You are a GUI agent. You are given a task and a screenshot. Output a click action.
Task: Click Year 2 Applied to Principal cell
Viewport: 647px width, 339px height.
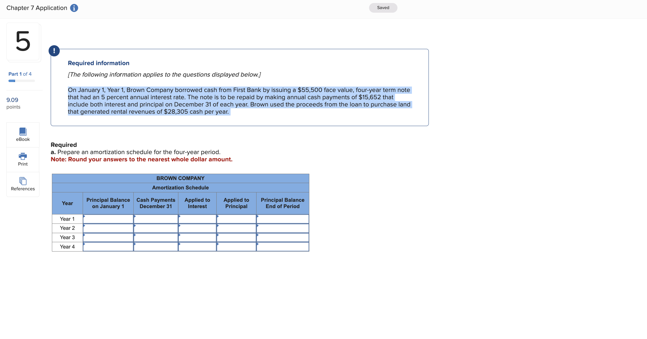(236, 228)
